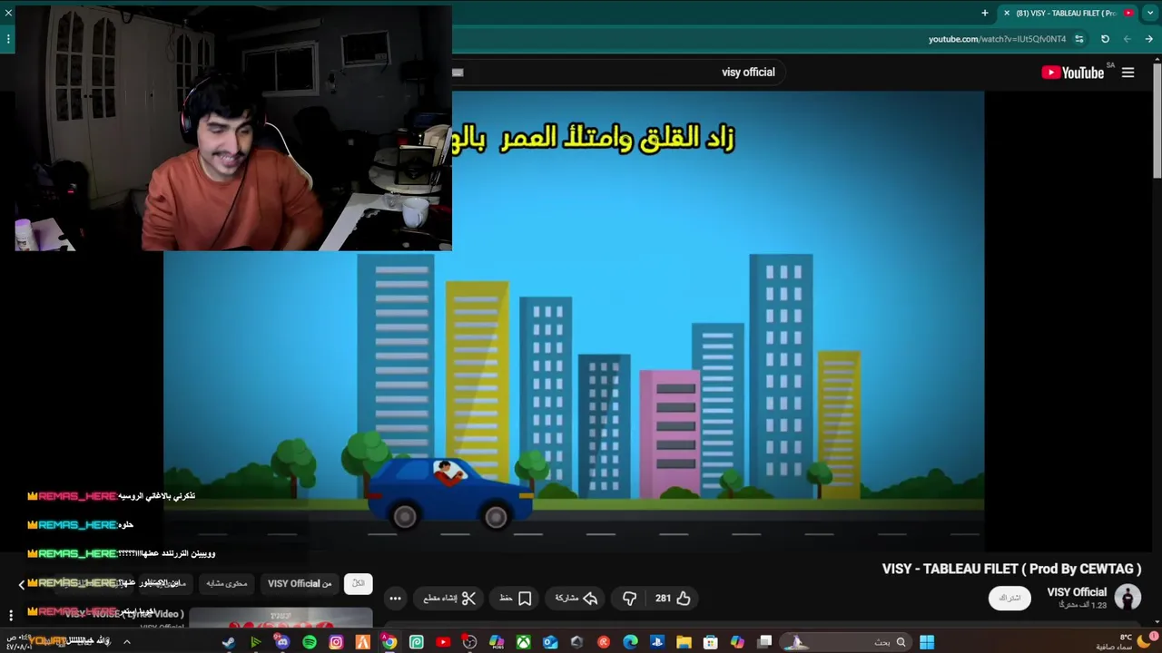Open Spotify from the taskbar
The image size is (1162, 653).
309,642
